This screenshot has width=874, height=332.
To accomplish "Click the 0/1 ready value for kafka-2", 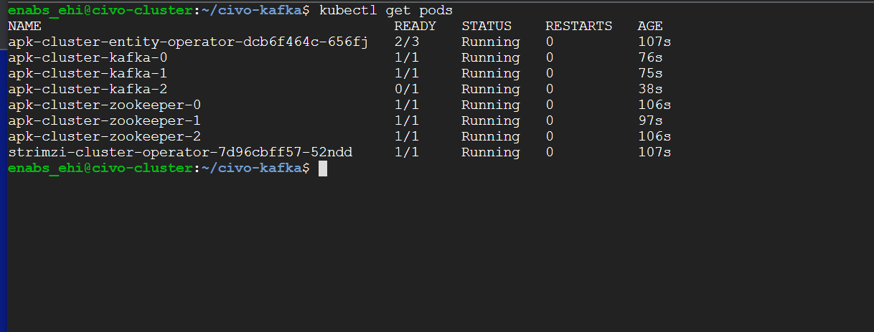I will tap(407, 89).
